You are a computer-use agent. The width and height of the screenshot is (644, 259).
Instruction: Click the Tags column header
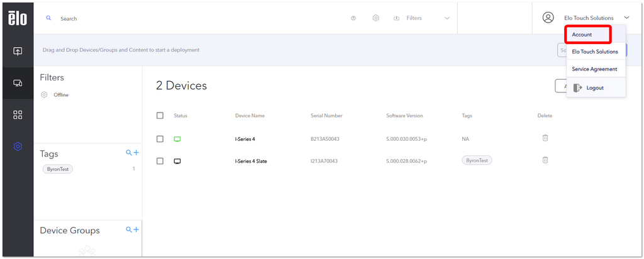pyautogui.click(x=467, y=116)
